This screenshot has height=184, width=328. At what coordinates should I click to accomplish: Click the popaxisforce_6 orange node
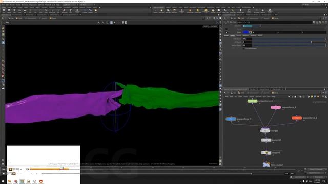pyautogui.click(x=297, y=118)
